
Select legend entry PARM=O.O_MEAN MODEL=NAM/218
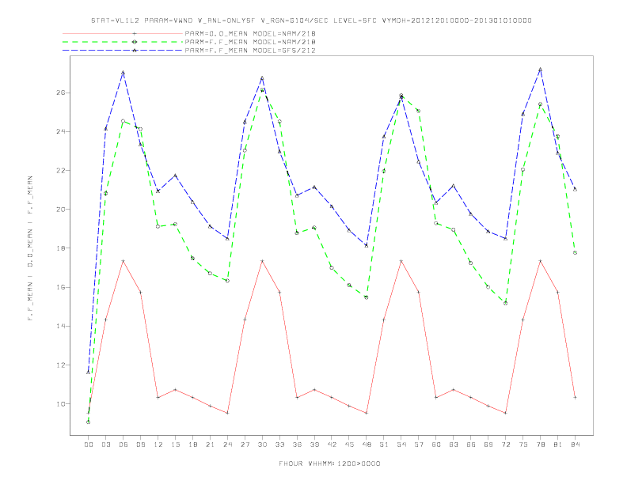pyautogui.click(x=250, y=33)
